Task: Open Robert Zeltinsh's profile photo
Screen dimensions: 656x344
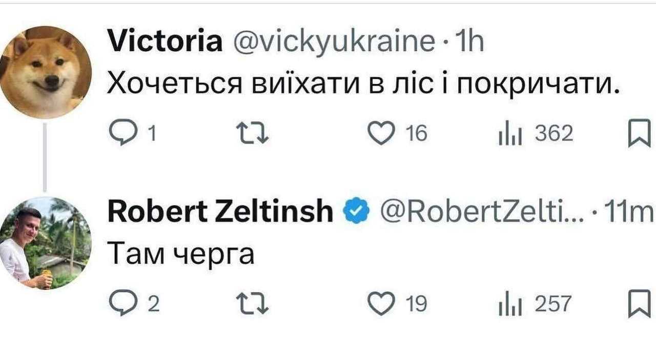Action: click(x=46, y=243)
